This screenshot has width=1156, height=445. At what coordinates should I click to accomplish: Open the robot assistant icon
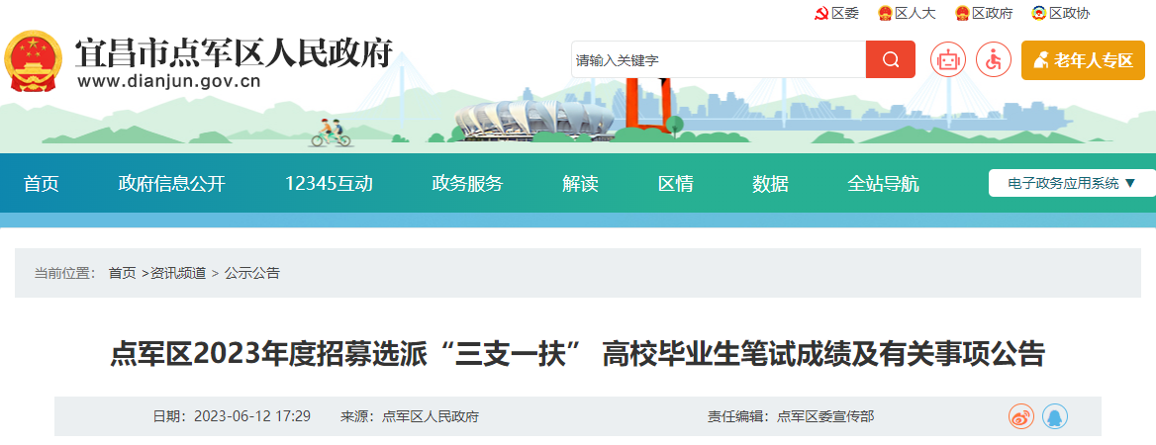pyautogui.click(x=947, y=60)
